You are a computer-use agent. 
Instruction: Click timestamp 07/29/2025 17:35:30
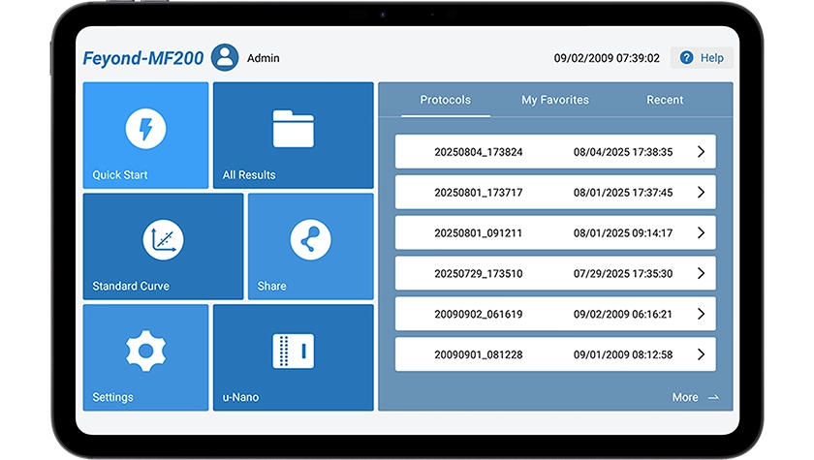(x=623, y=273)
